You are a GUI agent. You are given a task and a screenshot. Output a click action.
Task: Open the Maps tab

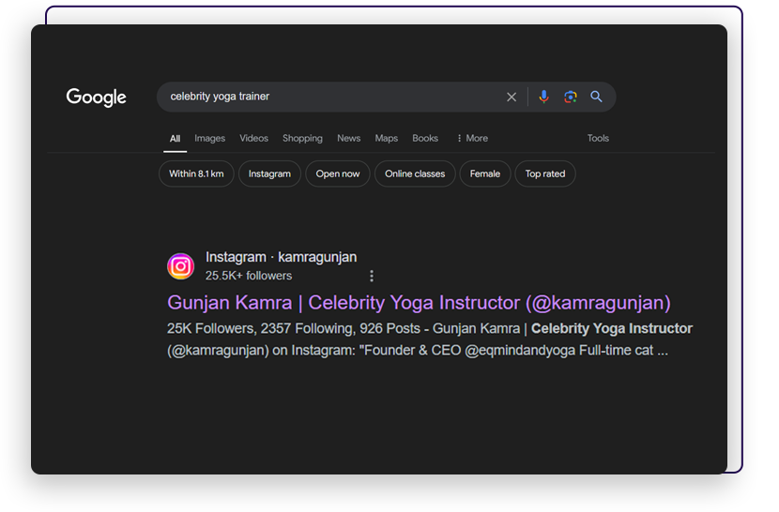(x=387, y=139)
